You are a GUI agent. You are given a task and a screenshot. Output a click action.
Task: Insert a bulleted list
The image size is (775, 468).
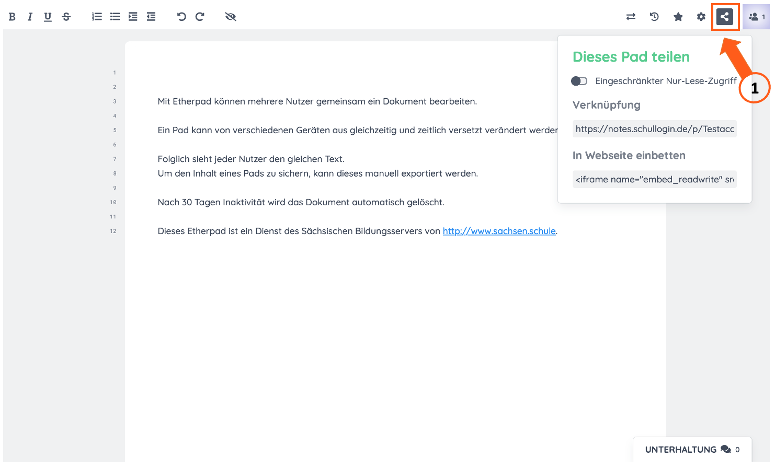click(x=115, y=17)
